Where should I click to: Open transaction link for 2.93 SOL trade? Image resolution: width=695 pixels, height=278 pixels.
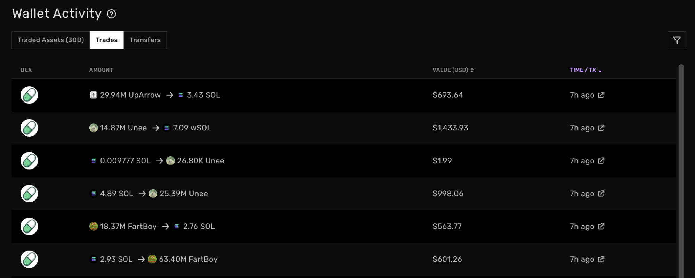pos(601,259)
